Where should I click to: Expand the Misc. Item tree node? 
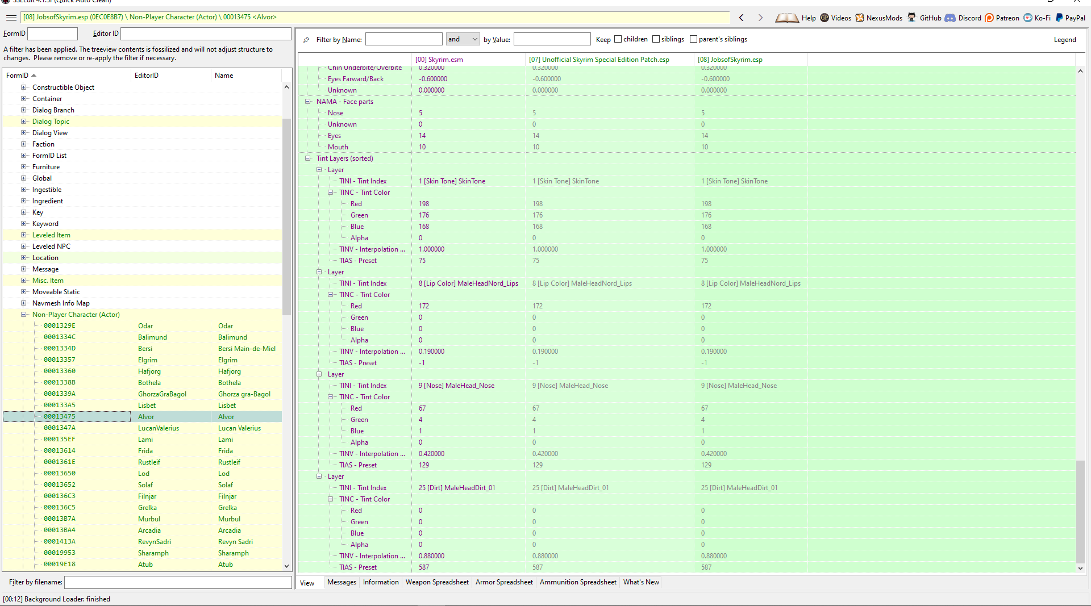pyautogui.click(x=24, y=281)
